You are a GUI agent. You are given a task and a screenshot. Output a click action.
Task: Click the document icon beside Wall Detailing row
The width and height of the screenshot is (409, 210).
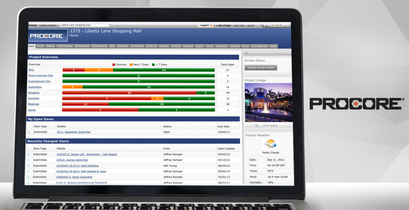pyautogui.click(x=29, y=166)
